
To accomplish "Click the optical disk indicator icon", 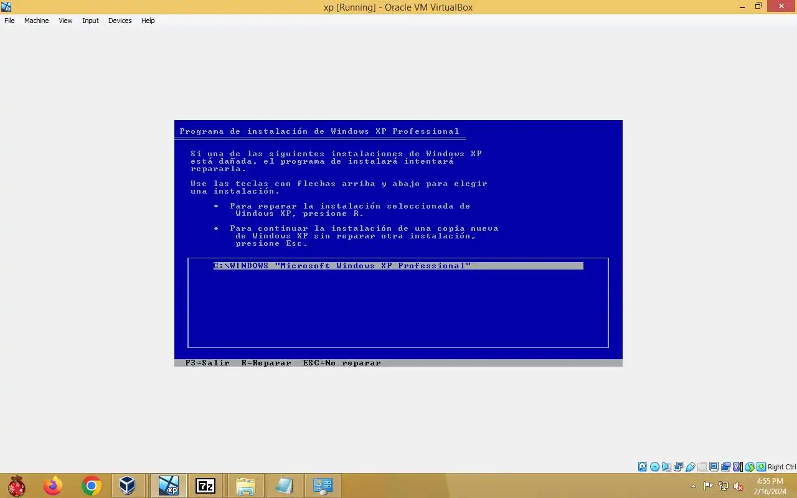I will 654,467.
